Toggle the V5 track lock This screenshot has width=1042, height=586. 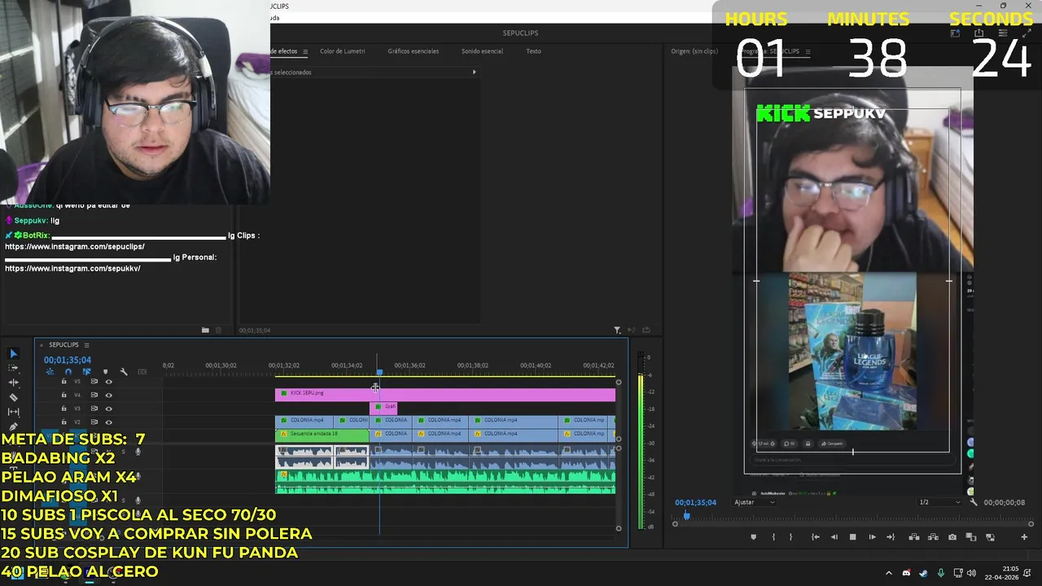pos(64,381)
